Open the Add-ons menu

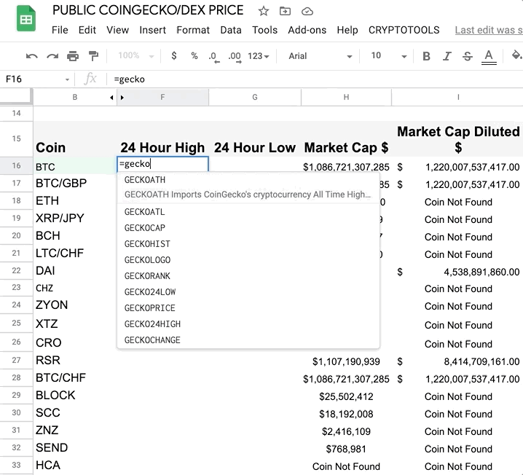click(x=307, y=30)
